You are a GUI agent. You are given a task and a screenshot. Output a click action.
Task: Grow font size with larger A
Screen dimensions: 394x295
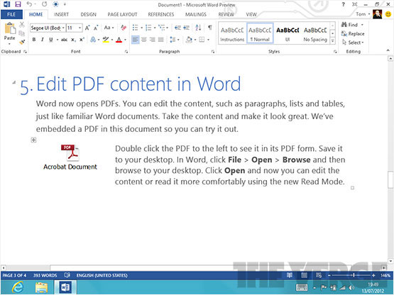coord(87,28)
